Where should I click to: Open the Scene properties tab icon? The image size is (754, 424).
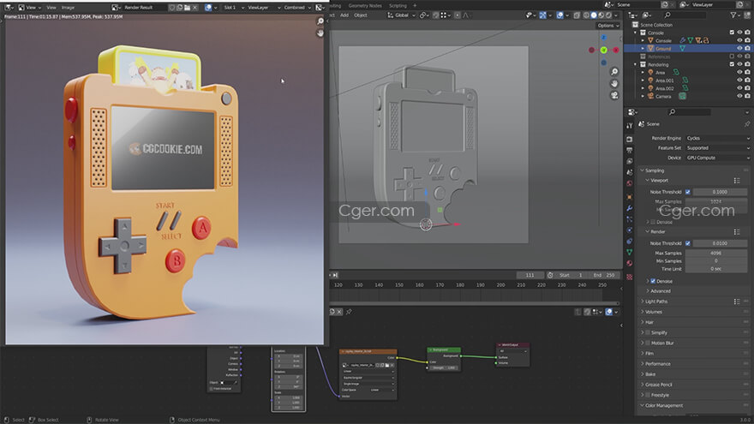pyautogui.click(x=630, y=172)
